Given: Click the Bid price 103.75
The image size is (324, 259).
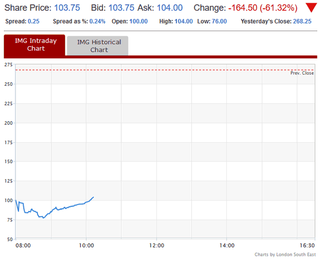Looking at the screenshot, I should coord(121,8).
